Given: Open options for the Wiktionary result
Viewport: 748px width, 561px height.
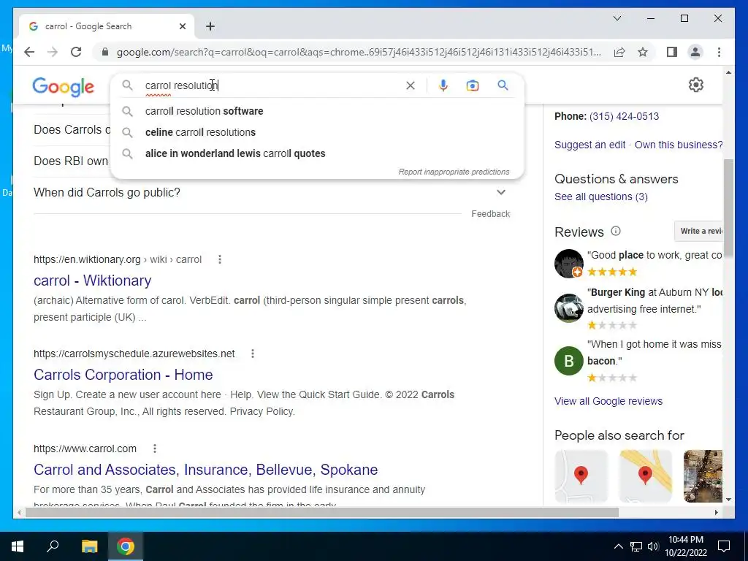Looking at the screenshot, I should coord(219,259).
